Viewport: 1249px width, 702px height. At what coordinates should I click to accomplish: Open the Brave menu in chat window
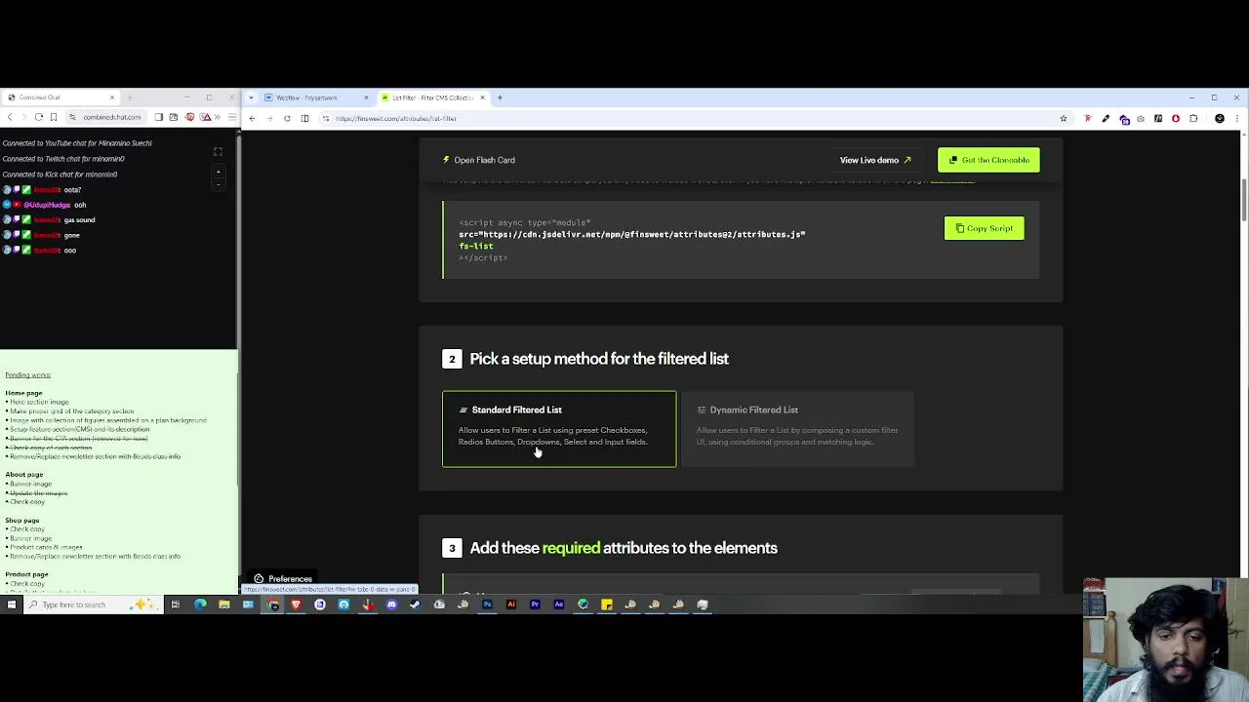[x=231, y=117]
